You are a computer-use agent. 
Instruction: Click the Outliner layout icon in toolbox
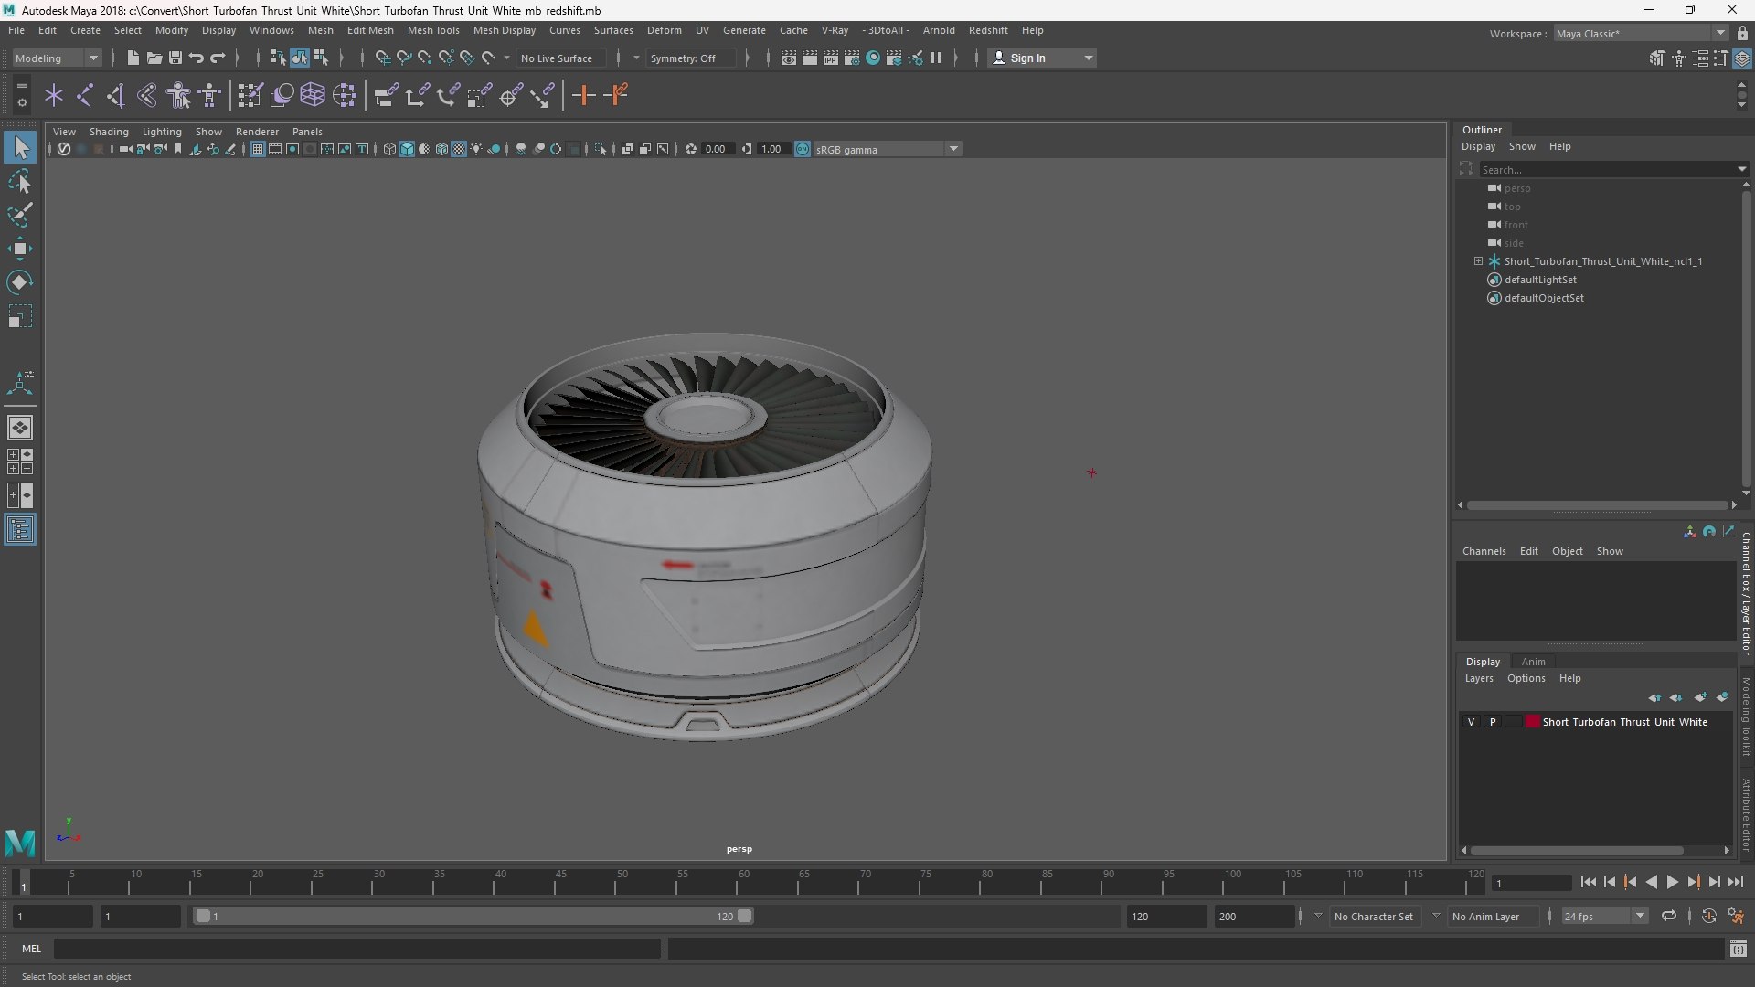pos(20,530)
